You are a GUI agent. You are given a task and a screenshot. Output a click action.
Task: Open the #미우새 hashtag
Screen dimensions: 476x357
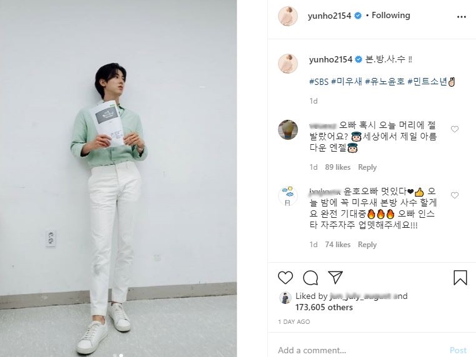point(346,82)
